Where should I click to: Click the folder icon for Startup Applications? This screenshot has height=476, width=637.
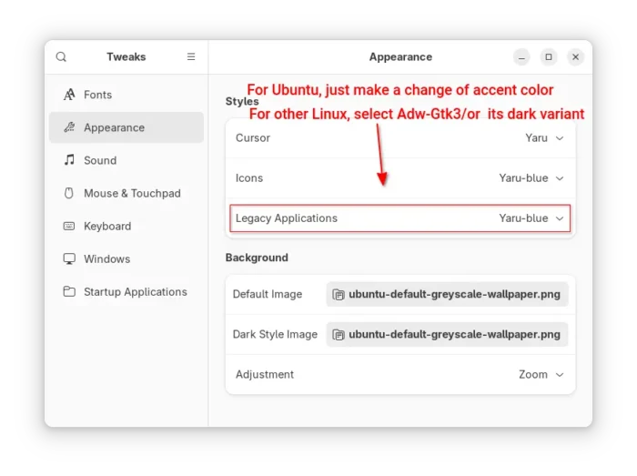[x=69, y=291]
